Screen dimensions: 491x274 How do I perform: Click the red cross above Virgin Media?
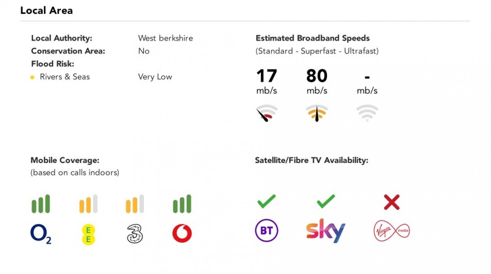pos(391,202)
